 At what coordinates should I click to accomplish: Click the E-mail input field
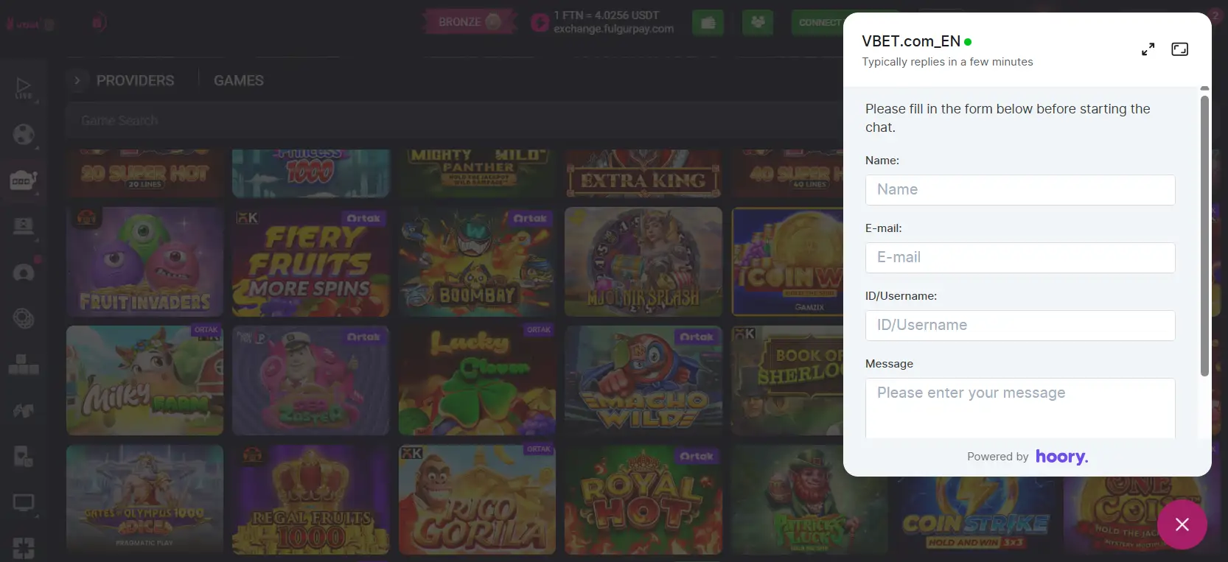point(1020,258)
